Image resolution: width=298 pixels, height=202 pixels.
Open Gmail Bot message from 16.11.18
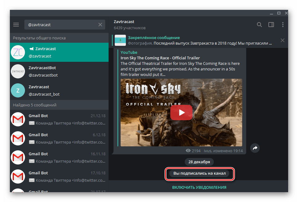pos(59,157)
